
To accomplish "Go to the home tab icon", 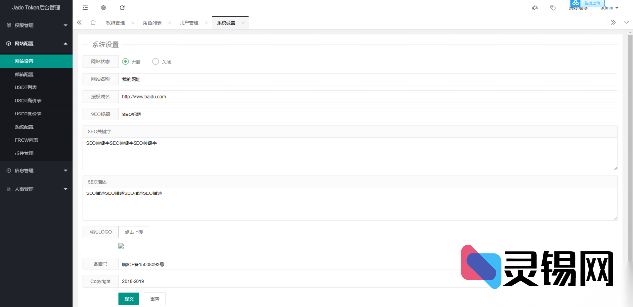I will (x=93, y=23).
